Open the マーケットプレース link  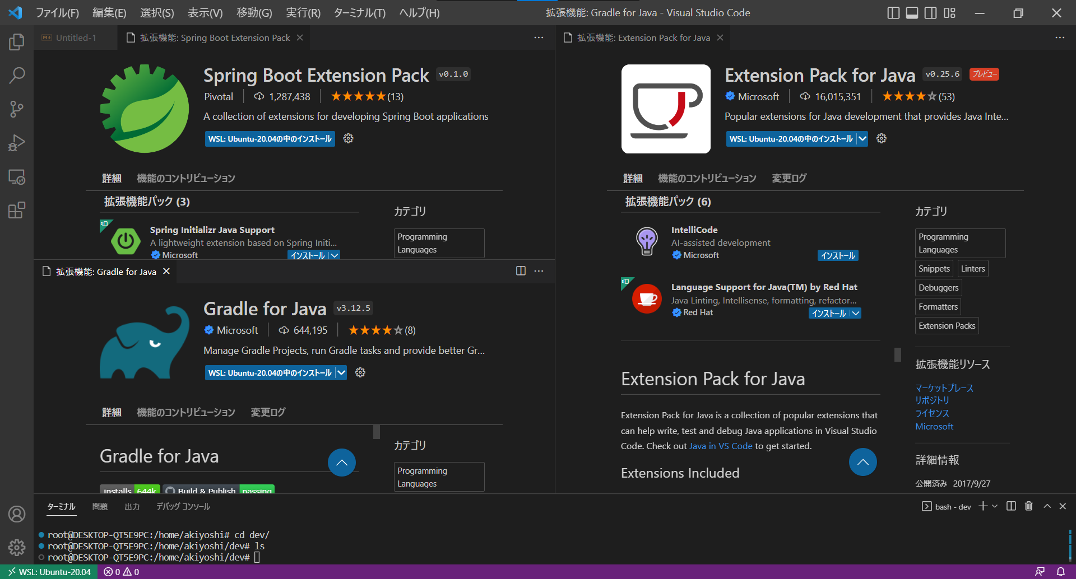(944, 387)
